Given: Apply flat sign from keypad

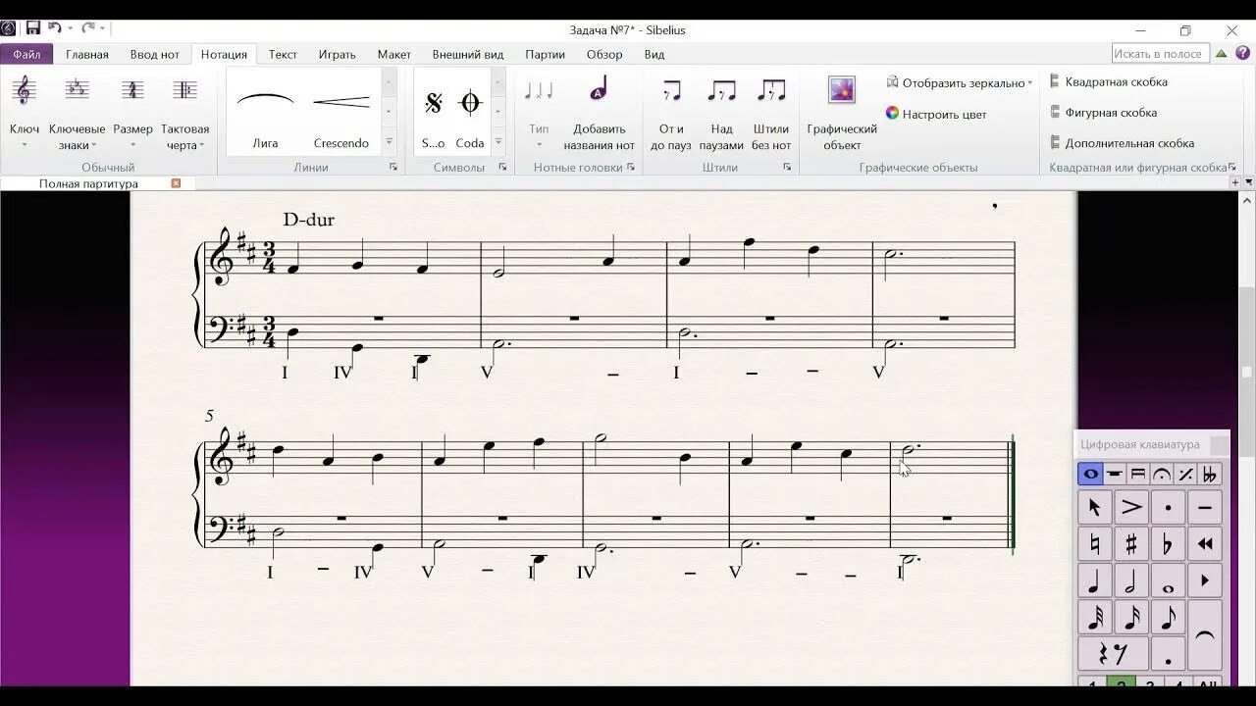Looking at the screenshot, I should (x=1168, y=543).
